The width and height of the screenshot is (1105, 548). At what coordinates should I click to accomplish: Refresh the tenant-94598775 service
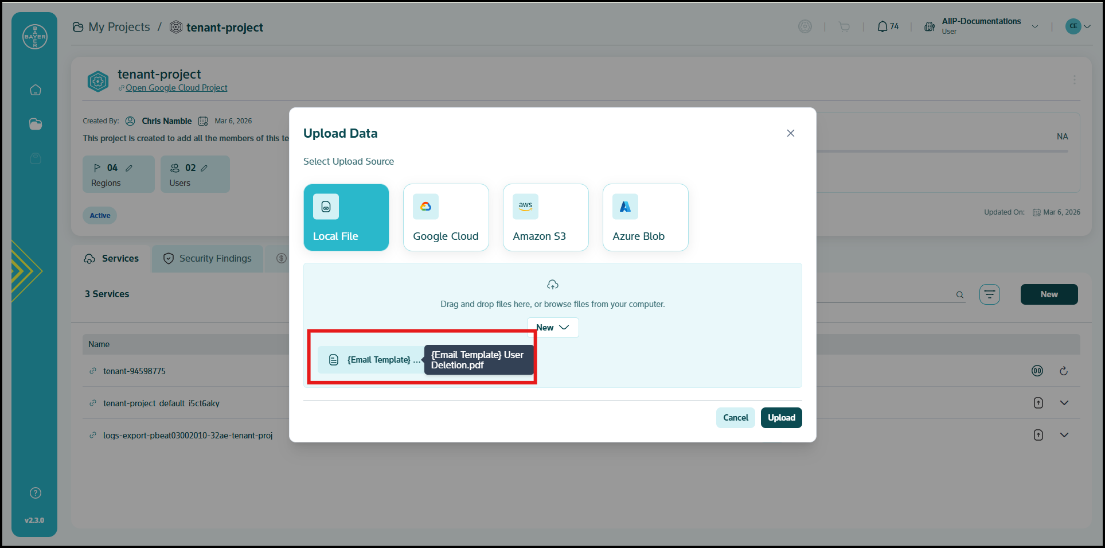(x=1064, y=371)
